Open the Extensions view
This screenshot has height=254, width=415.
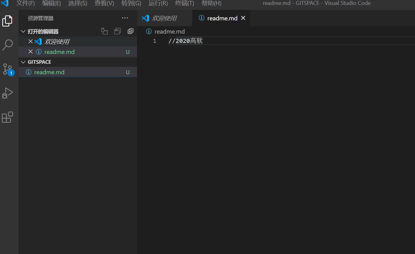point(7,117)
